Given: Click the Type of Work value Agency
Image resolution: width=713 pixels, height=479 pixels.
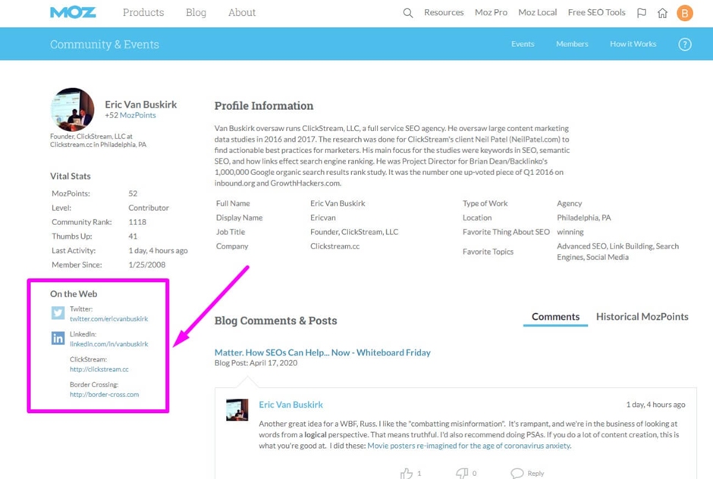Looking at the screenshot, I should (570, 203).
